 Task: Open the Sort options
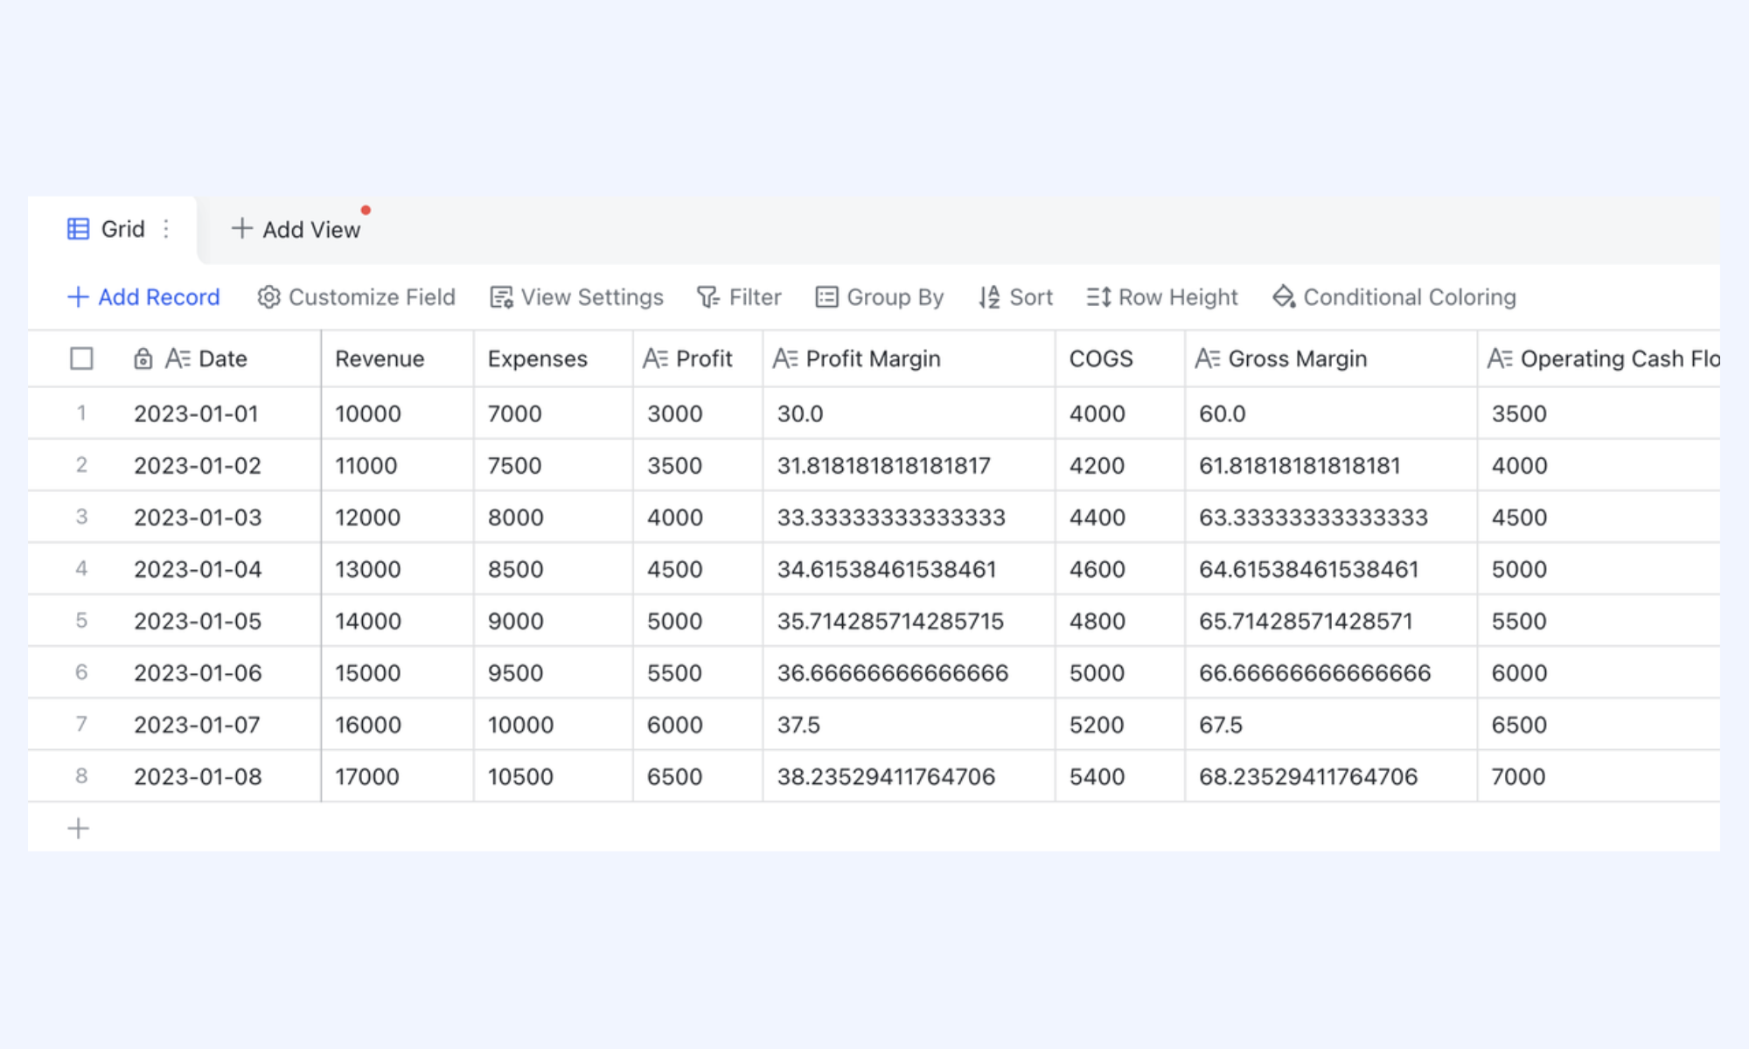(x=1015, y=297)
